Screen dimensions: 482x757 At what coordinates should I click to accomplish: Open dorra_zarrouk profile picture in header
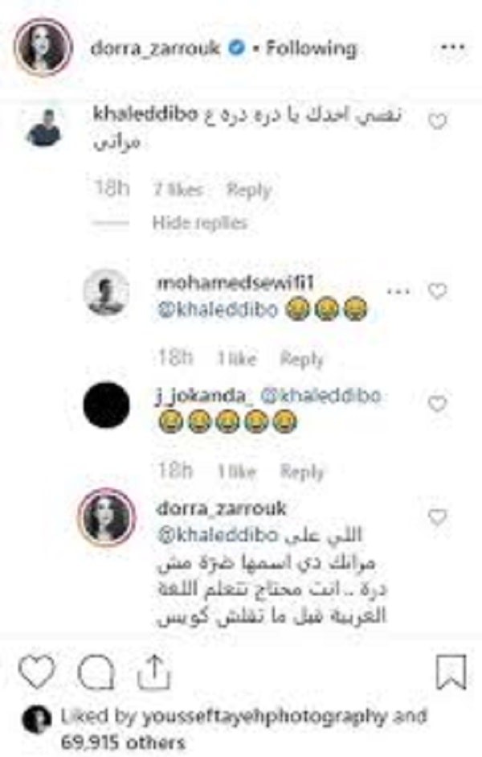click(x=43, y=47)
